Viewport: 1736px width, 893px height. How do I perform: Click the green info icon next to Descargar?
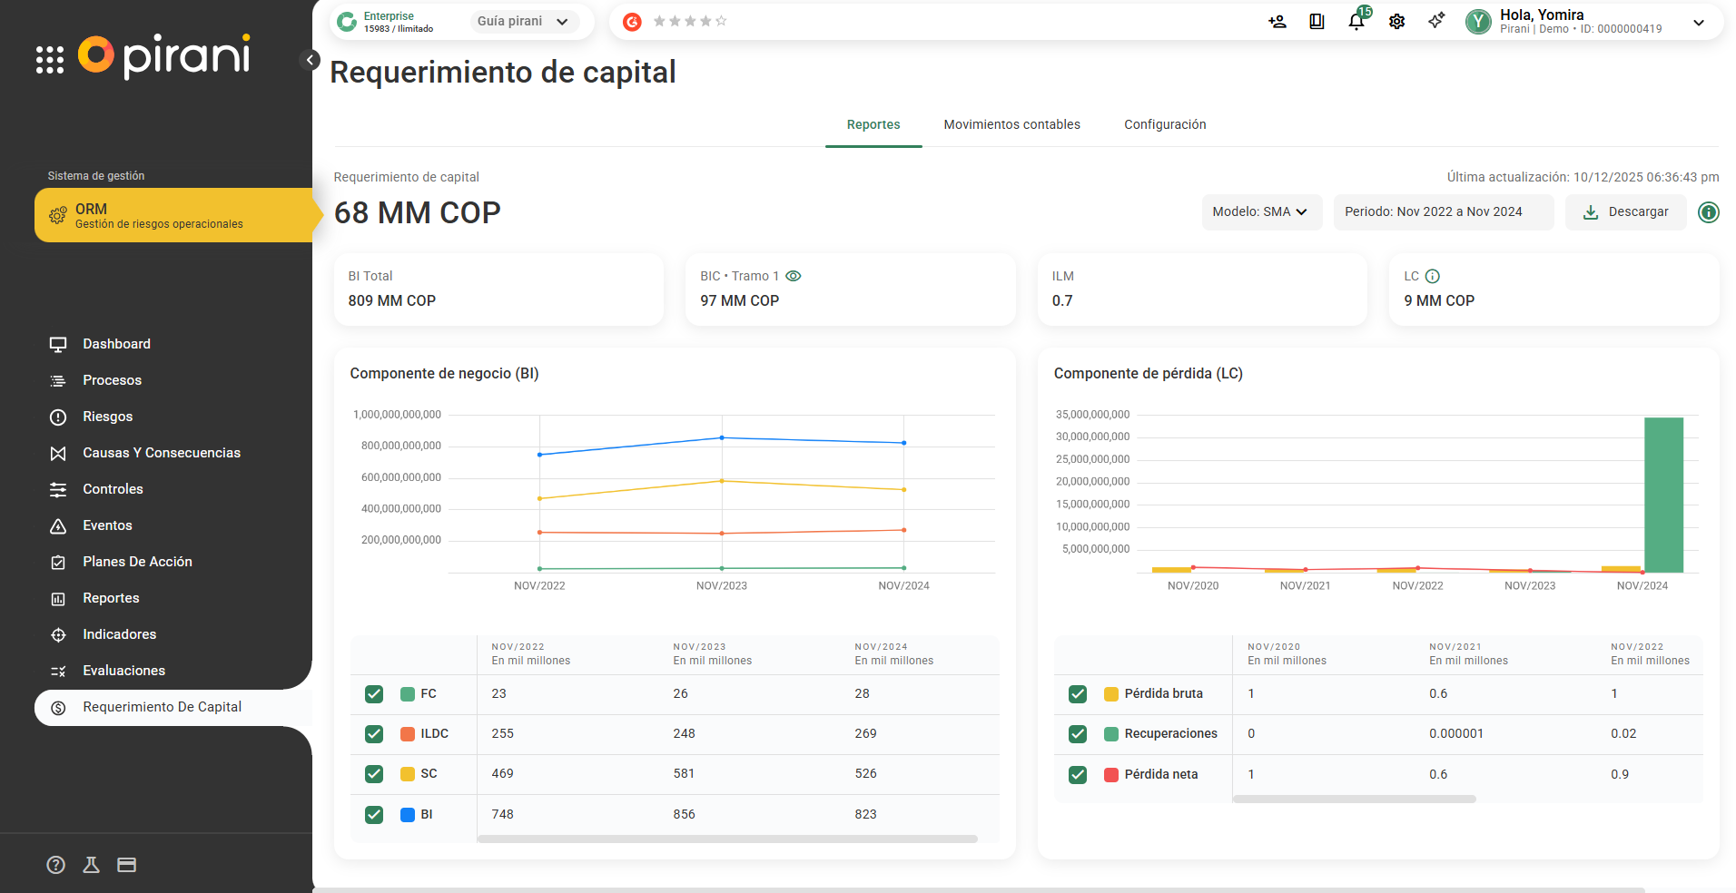click(x=1708, y=212)
